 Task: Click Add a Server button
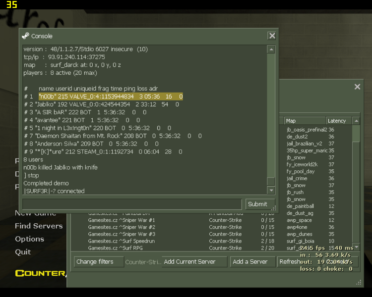pyautogui.click(x=252, y=262)
